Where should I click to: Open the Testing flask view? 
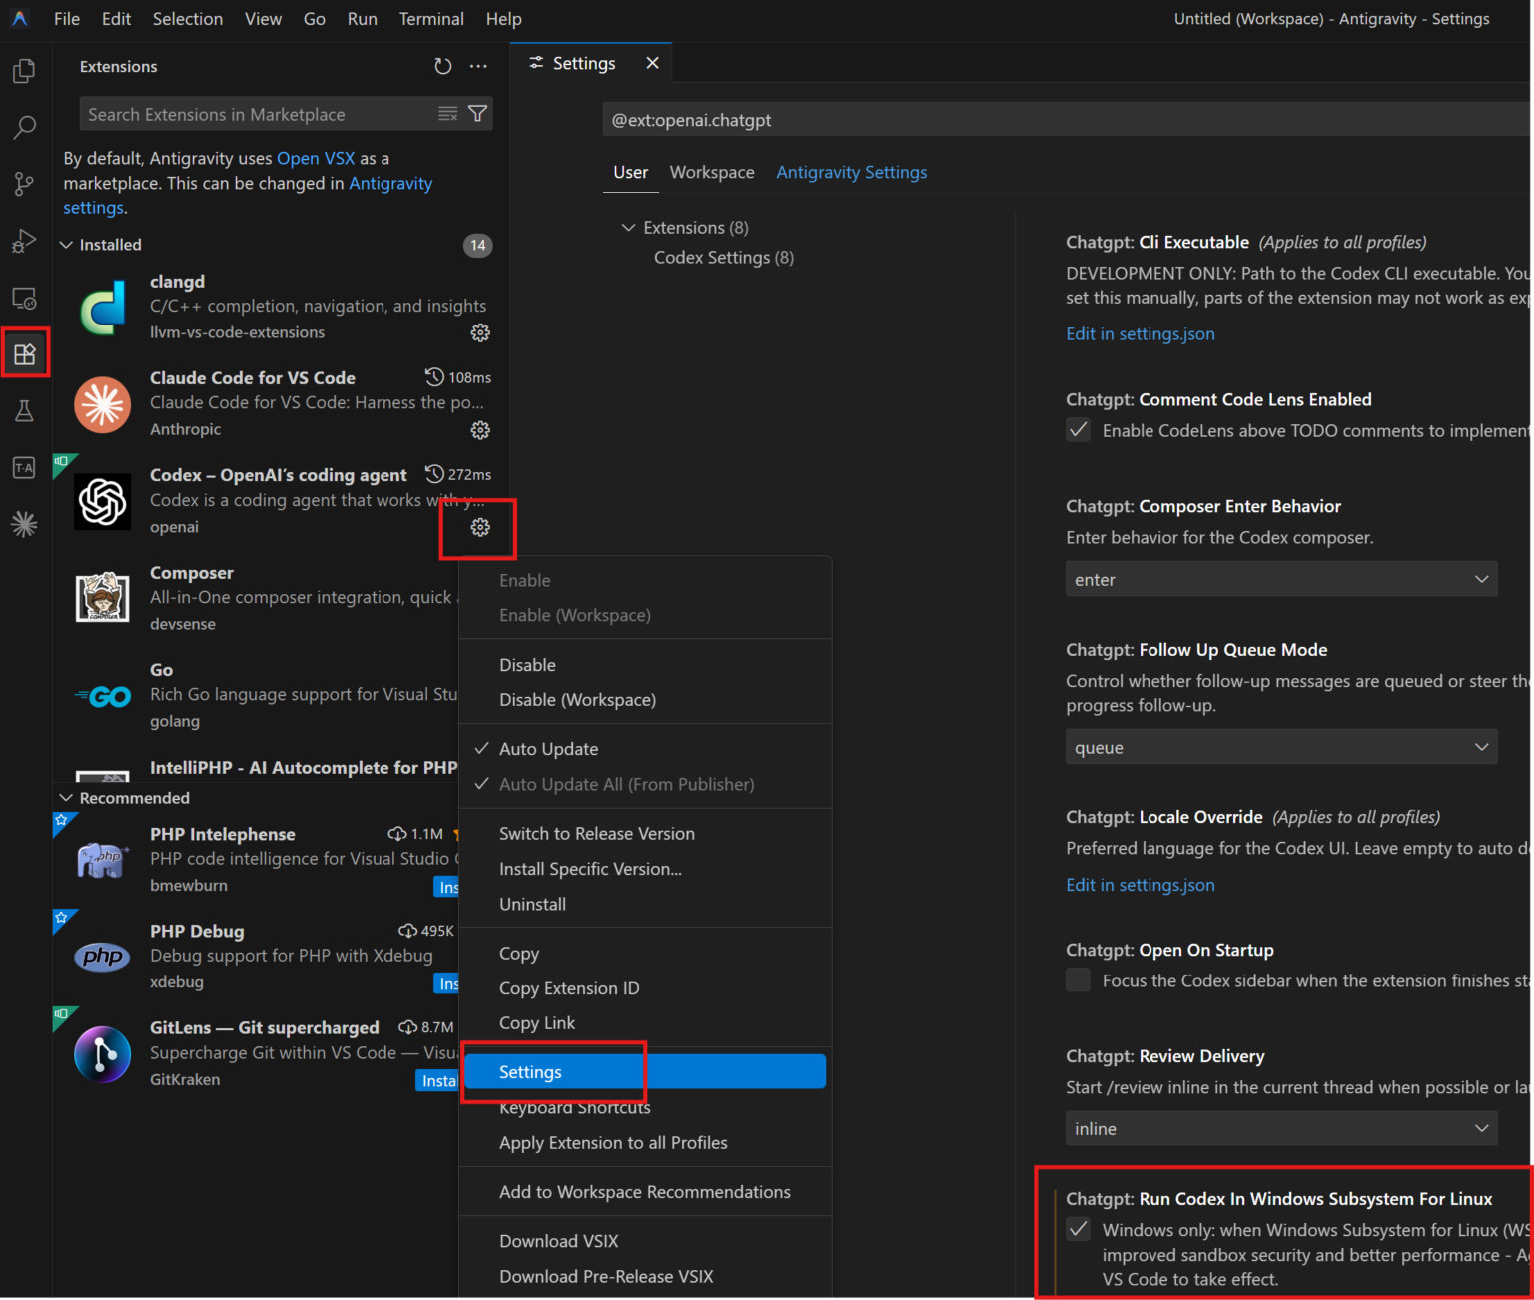coord(24,410)
